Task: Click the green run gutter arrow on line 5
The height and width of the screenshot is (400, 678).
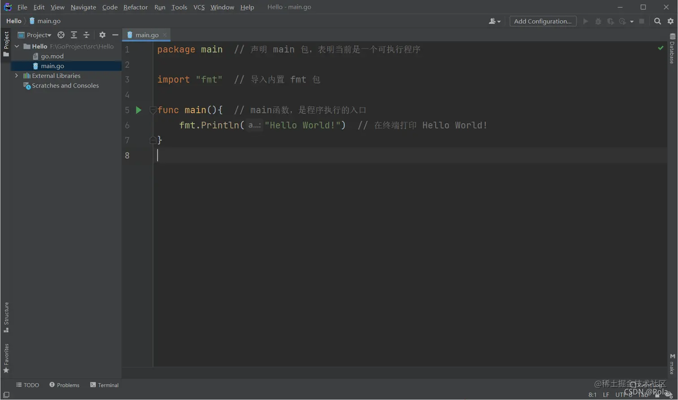Action: [139, 110]
